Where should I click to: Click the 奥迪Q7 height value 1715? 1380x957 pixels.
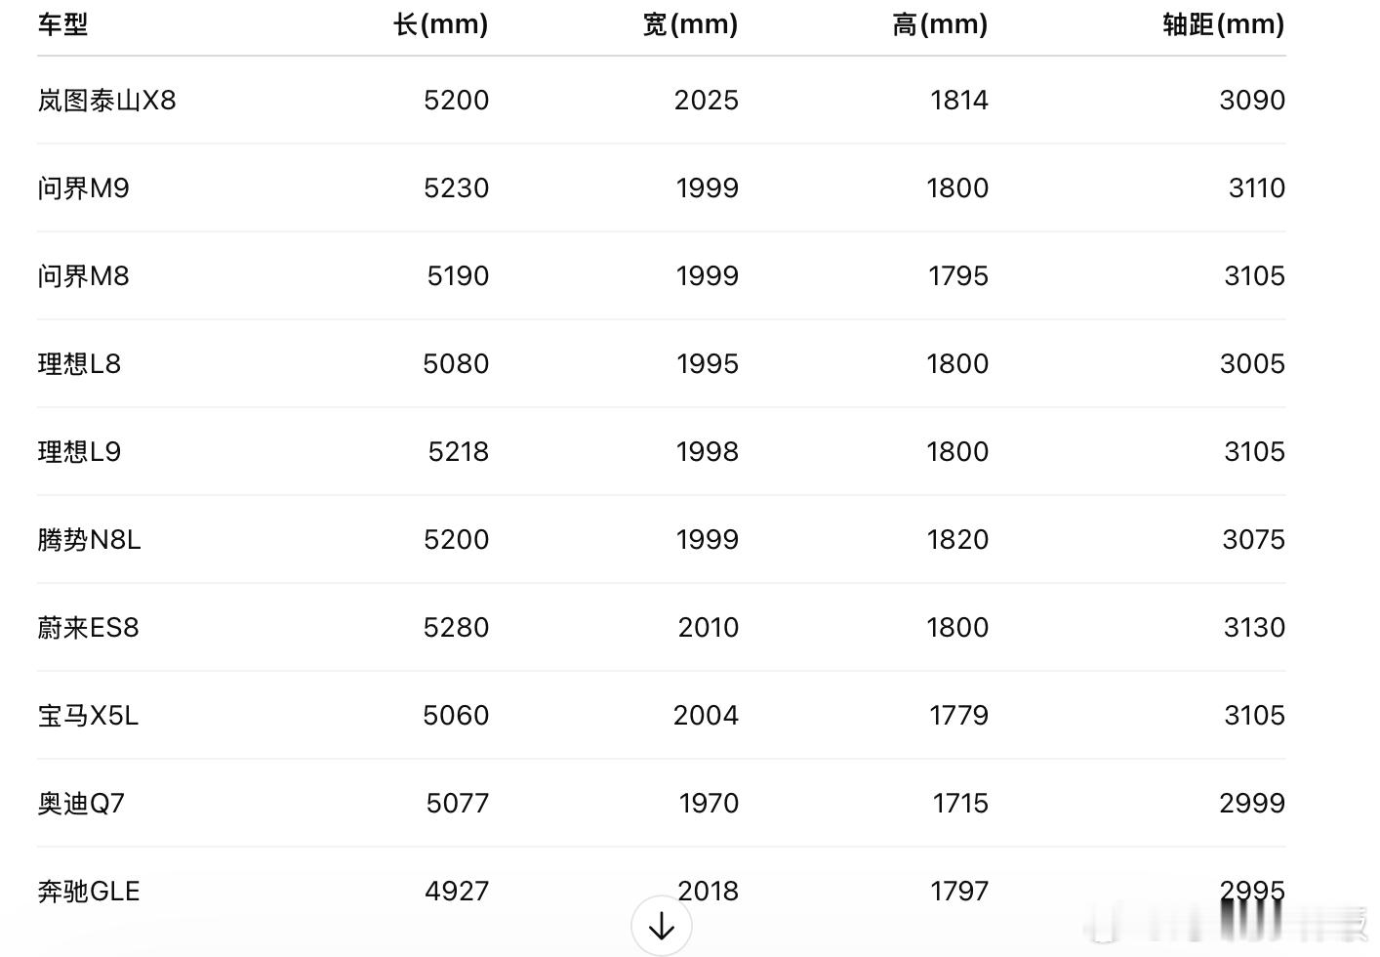[960, 804]
